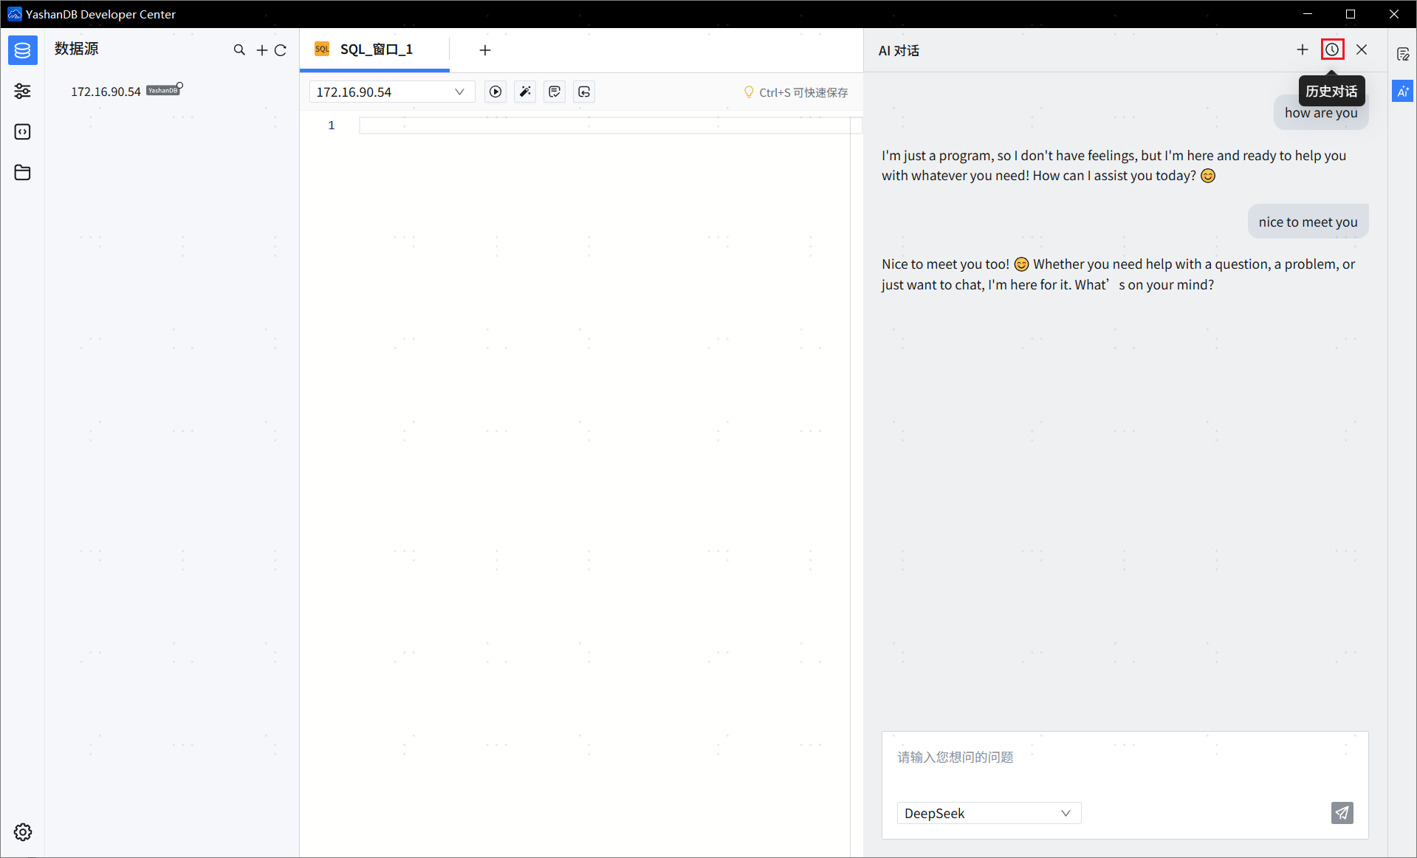Viewport: 1417px width, 858px height.
Task: Open history conversations clock icon
Action: click(x=1332, y=49)
